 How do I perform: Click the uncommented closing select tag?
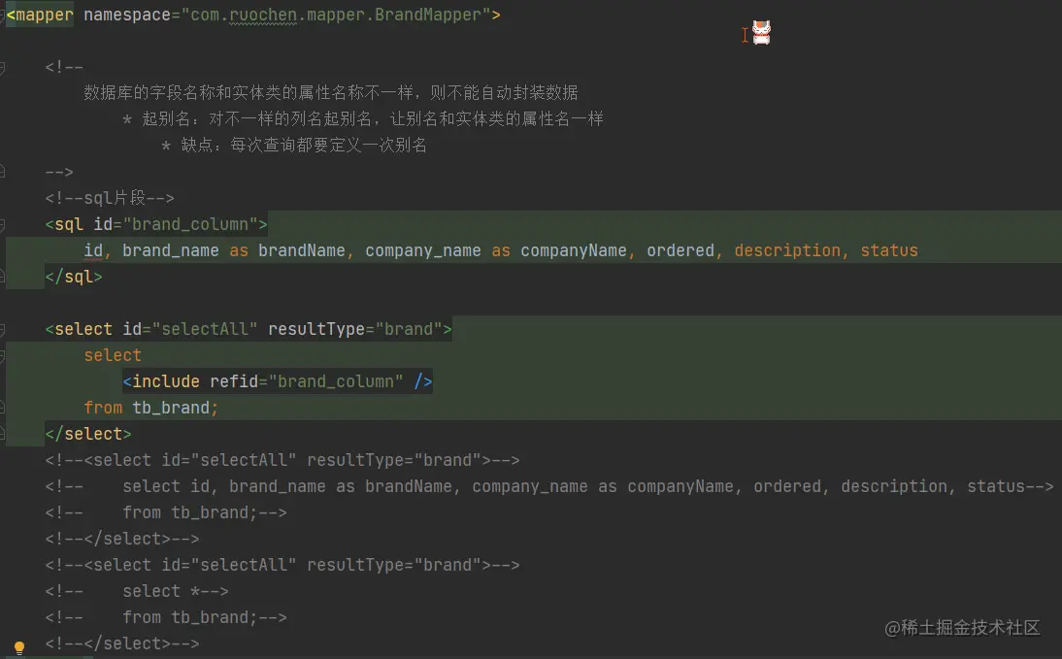click(88, 434)
